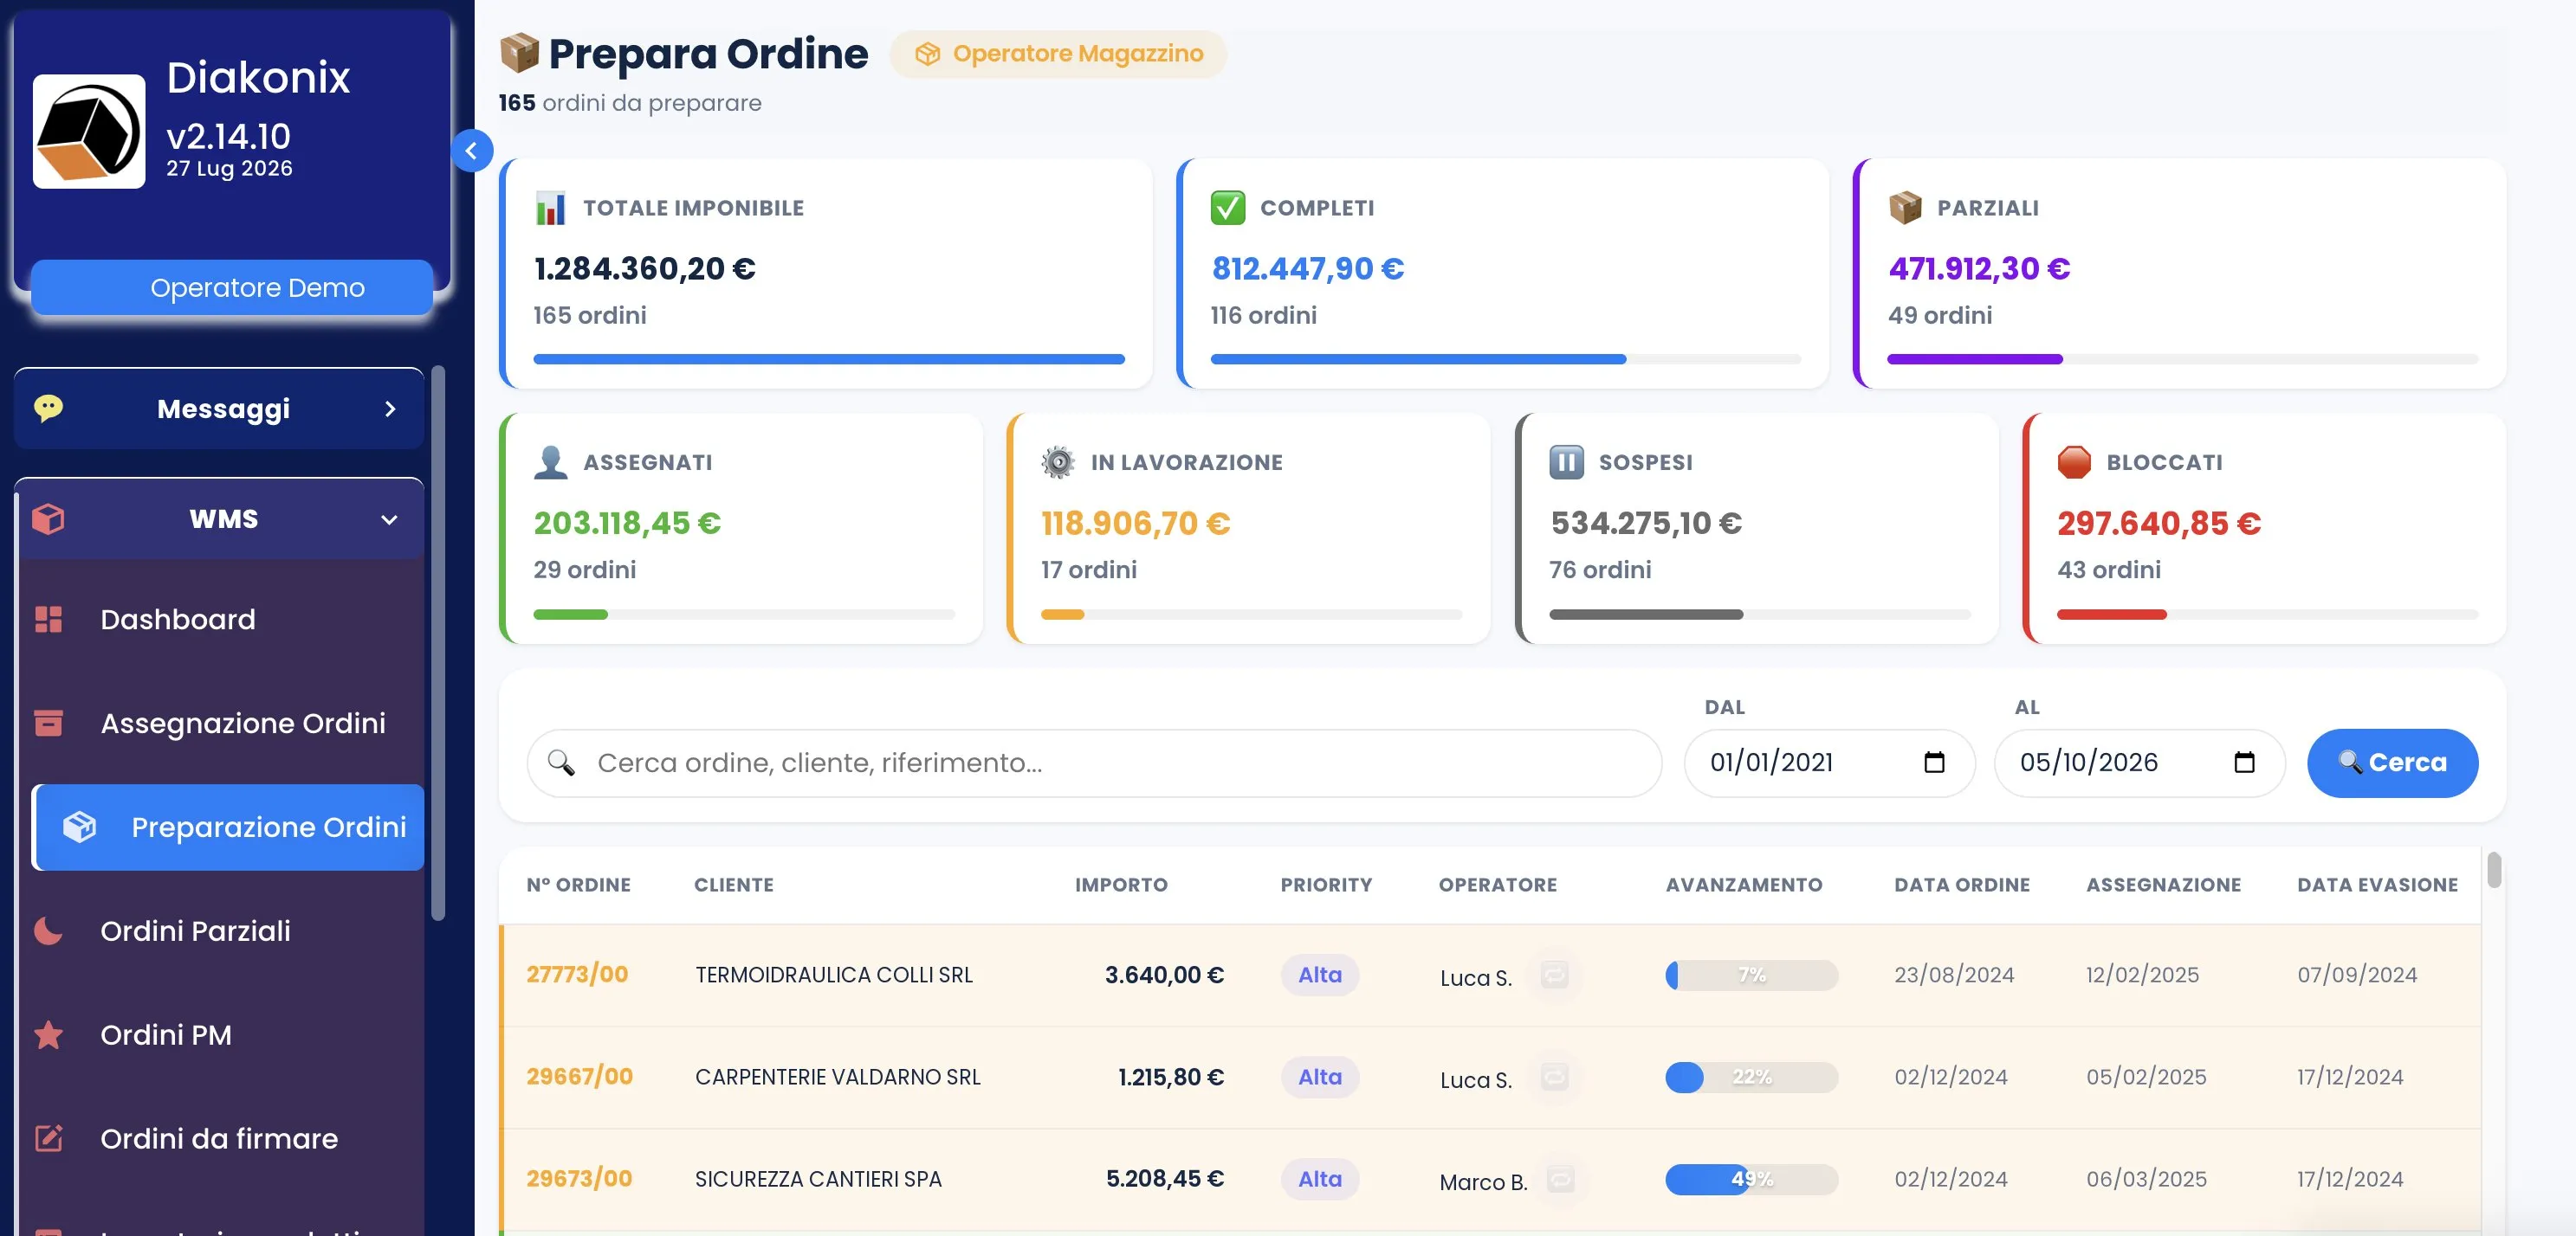Select the Bloccati summary card
2576x1236 pixels.
tap(2264, 529)
